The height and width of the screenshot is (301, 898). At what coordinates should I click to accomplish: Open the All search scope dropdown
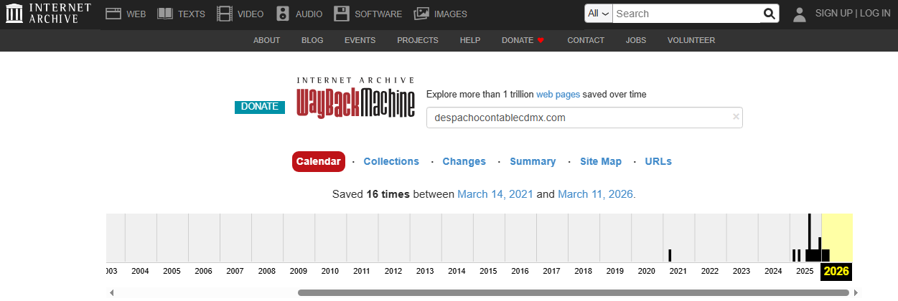tap(599, 14)
